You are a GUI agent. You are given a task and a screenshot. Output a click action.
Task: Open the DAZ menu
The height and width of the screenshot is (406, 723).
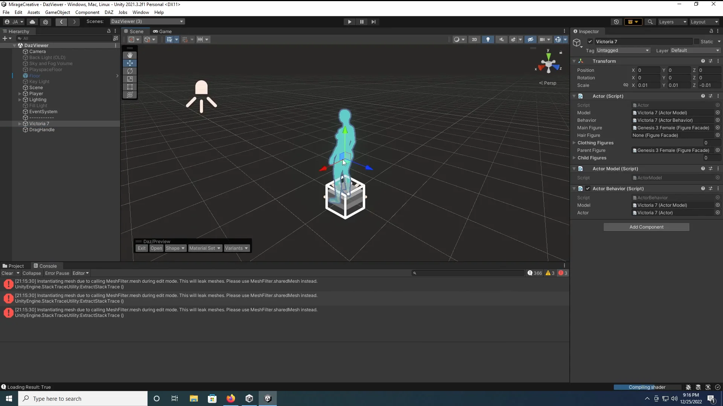[109, 12]
